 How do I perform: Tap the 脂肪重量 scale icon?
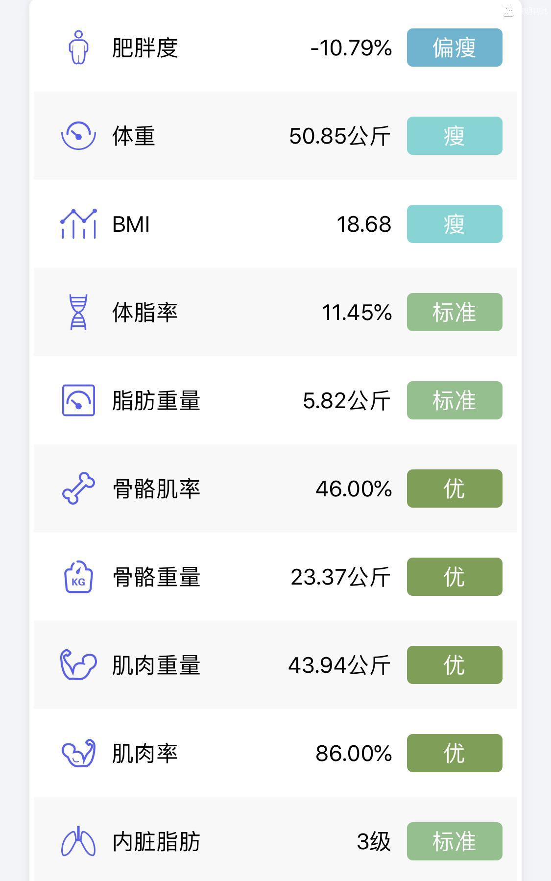[x=78, y=400]
